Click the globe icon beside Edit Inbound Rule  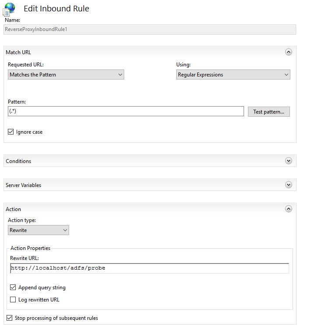click(10, 10)
